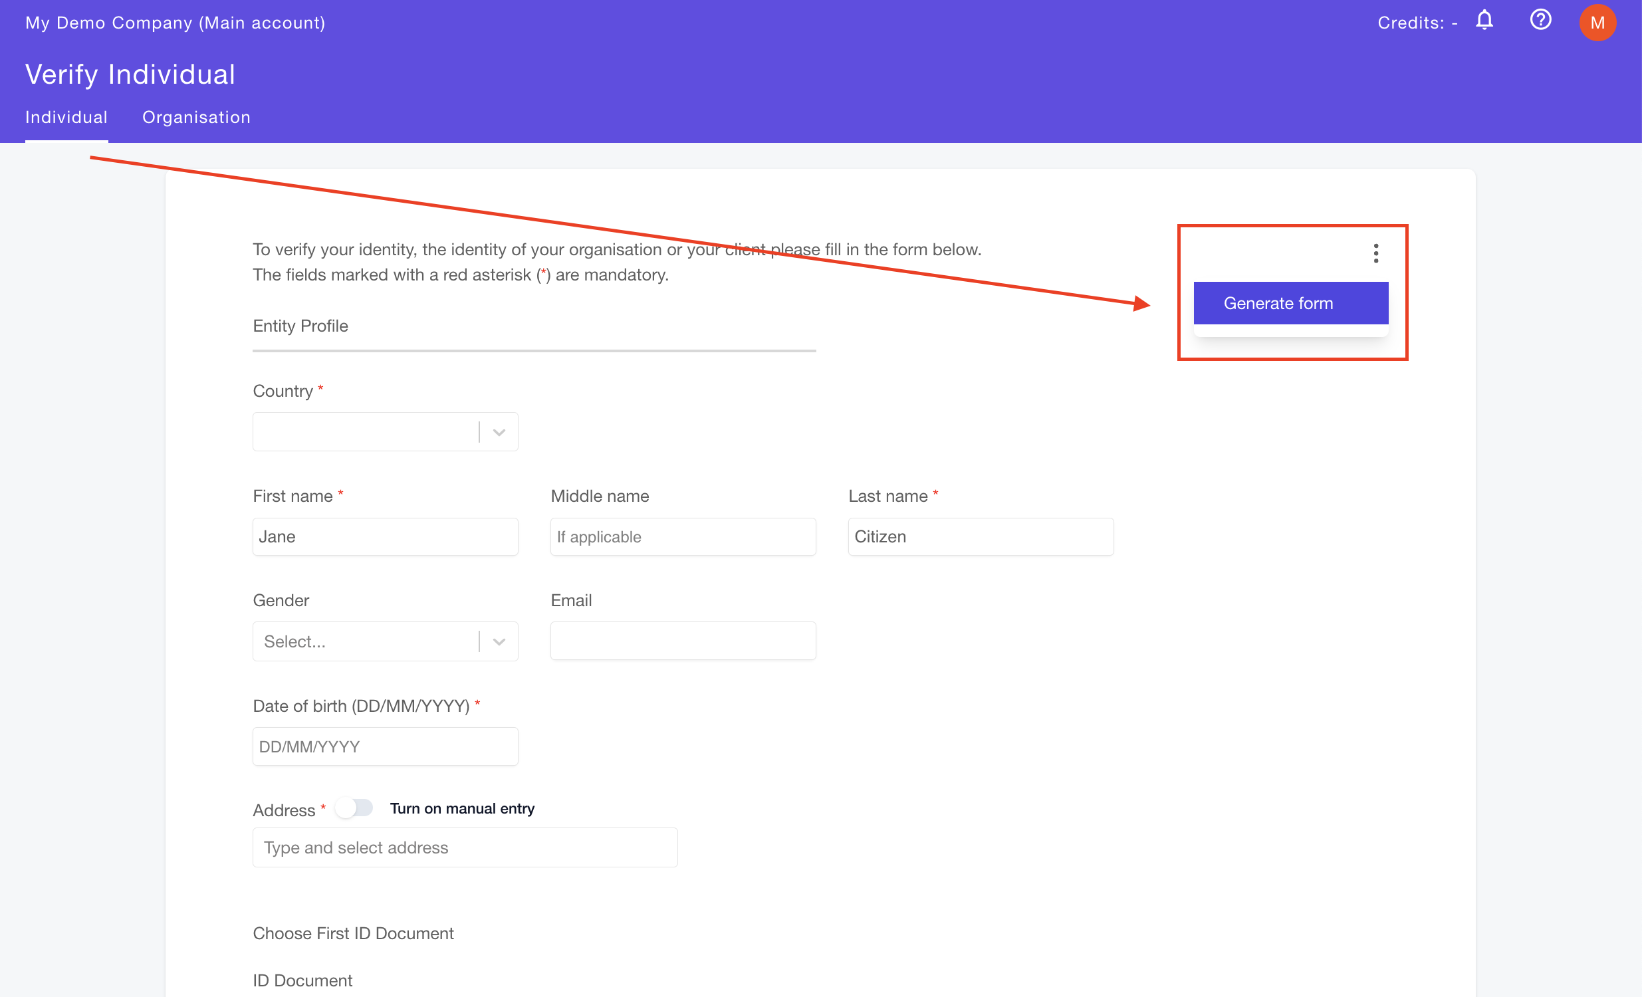Click the Generate form button
This screenshot has width=1642, height=997.
[x=1290, y=302]
